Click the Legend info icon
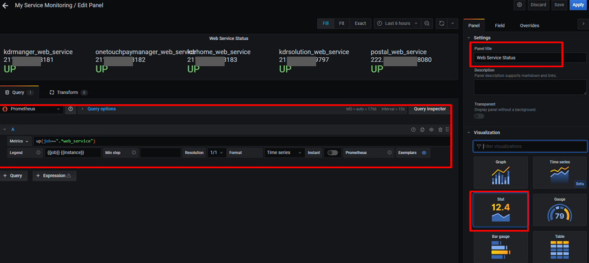Viewport: 589px width, 263px height. (38, 153)
